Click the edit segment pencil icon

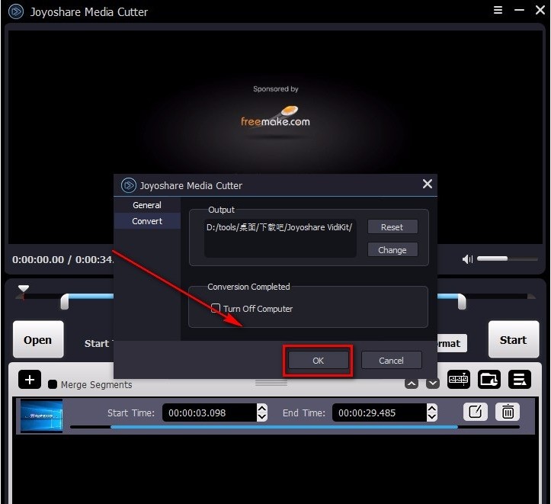(x=475, y=412)
